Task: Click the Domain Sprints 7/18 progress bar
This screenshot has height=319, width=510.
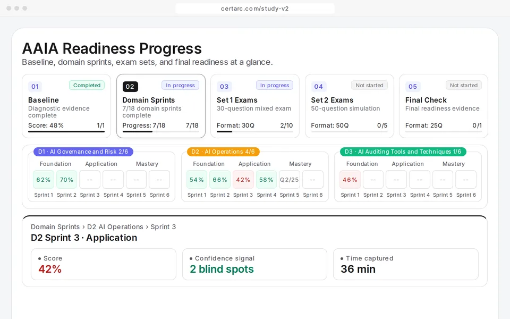Action: click(160, 131)
